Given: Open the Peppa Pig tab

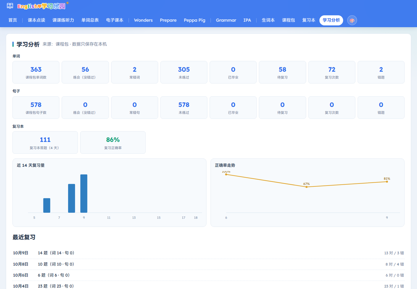Looking at the screenshot, I should (x=194, y=20).
